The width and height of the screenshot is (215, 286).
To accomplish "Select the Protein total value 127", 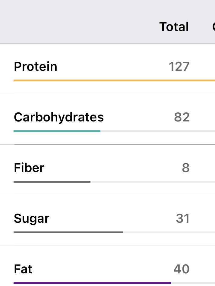I will [179, 67].
